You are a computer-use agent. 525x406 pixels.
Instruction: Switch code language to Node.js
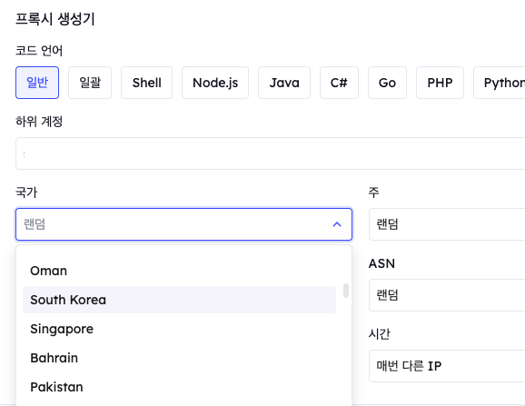pos(215,83)
